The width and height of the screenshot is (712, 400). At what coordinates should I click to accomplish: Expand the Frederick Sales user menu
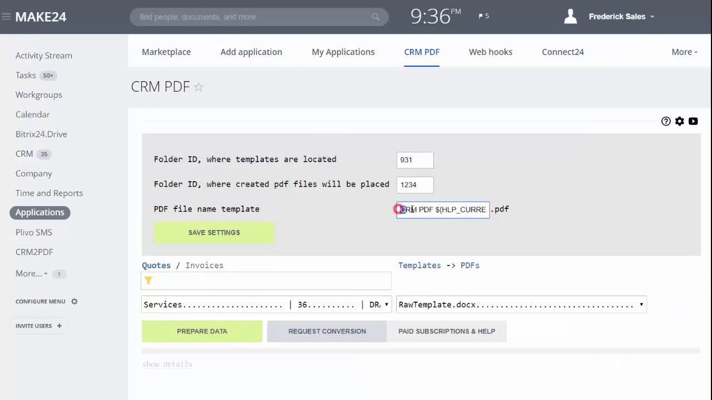pos(621,17)
